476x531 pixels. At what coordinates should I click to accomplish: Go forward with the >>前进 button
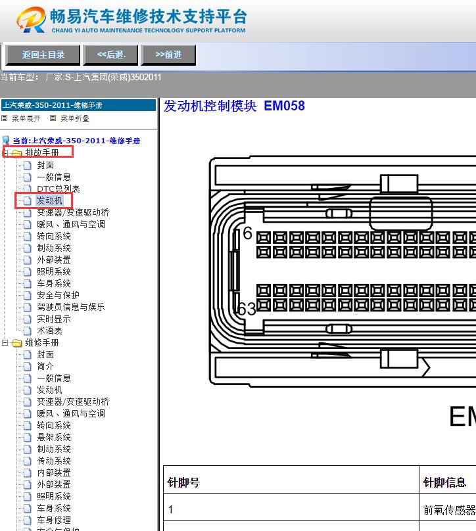(x=168, y=55)
